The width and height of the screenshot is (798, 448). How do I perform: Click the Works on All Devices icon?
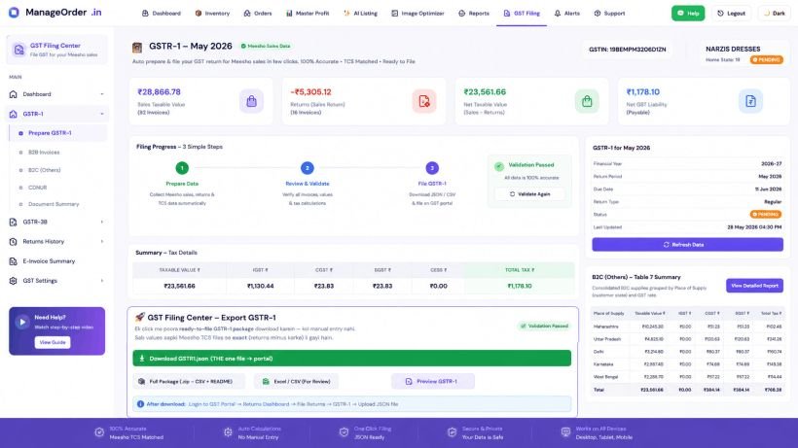click(565, 432)
